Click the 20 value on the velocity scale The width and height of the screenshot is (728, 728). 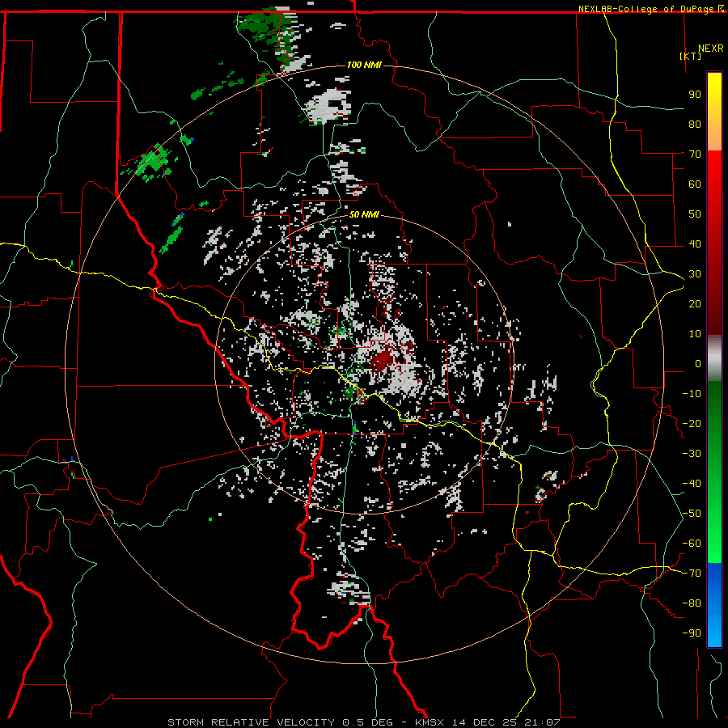[x=695, y=303]
